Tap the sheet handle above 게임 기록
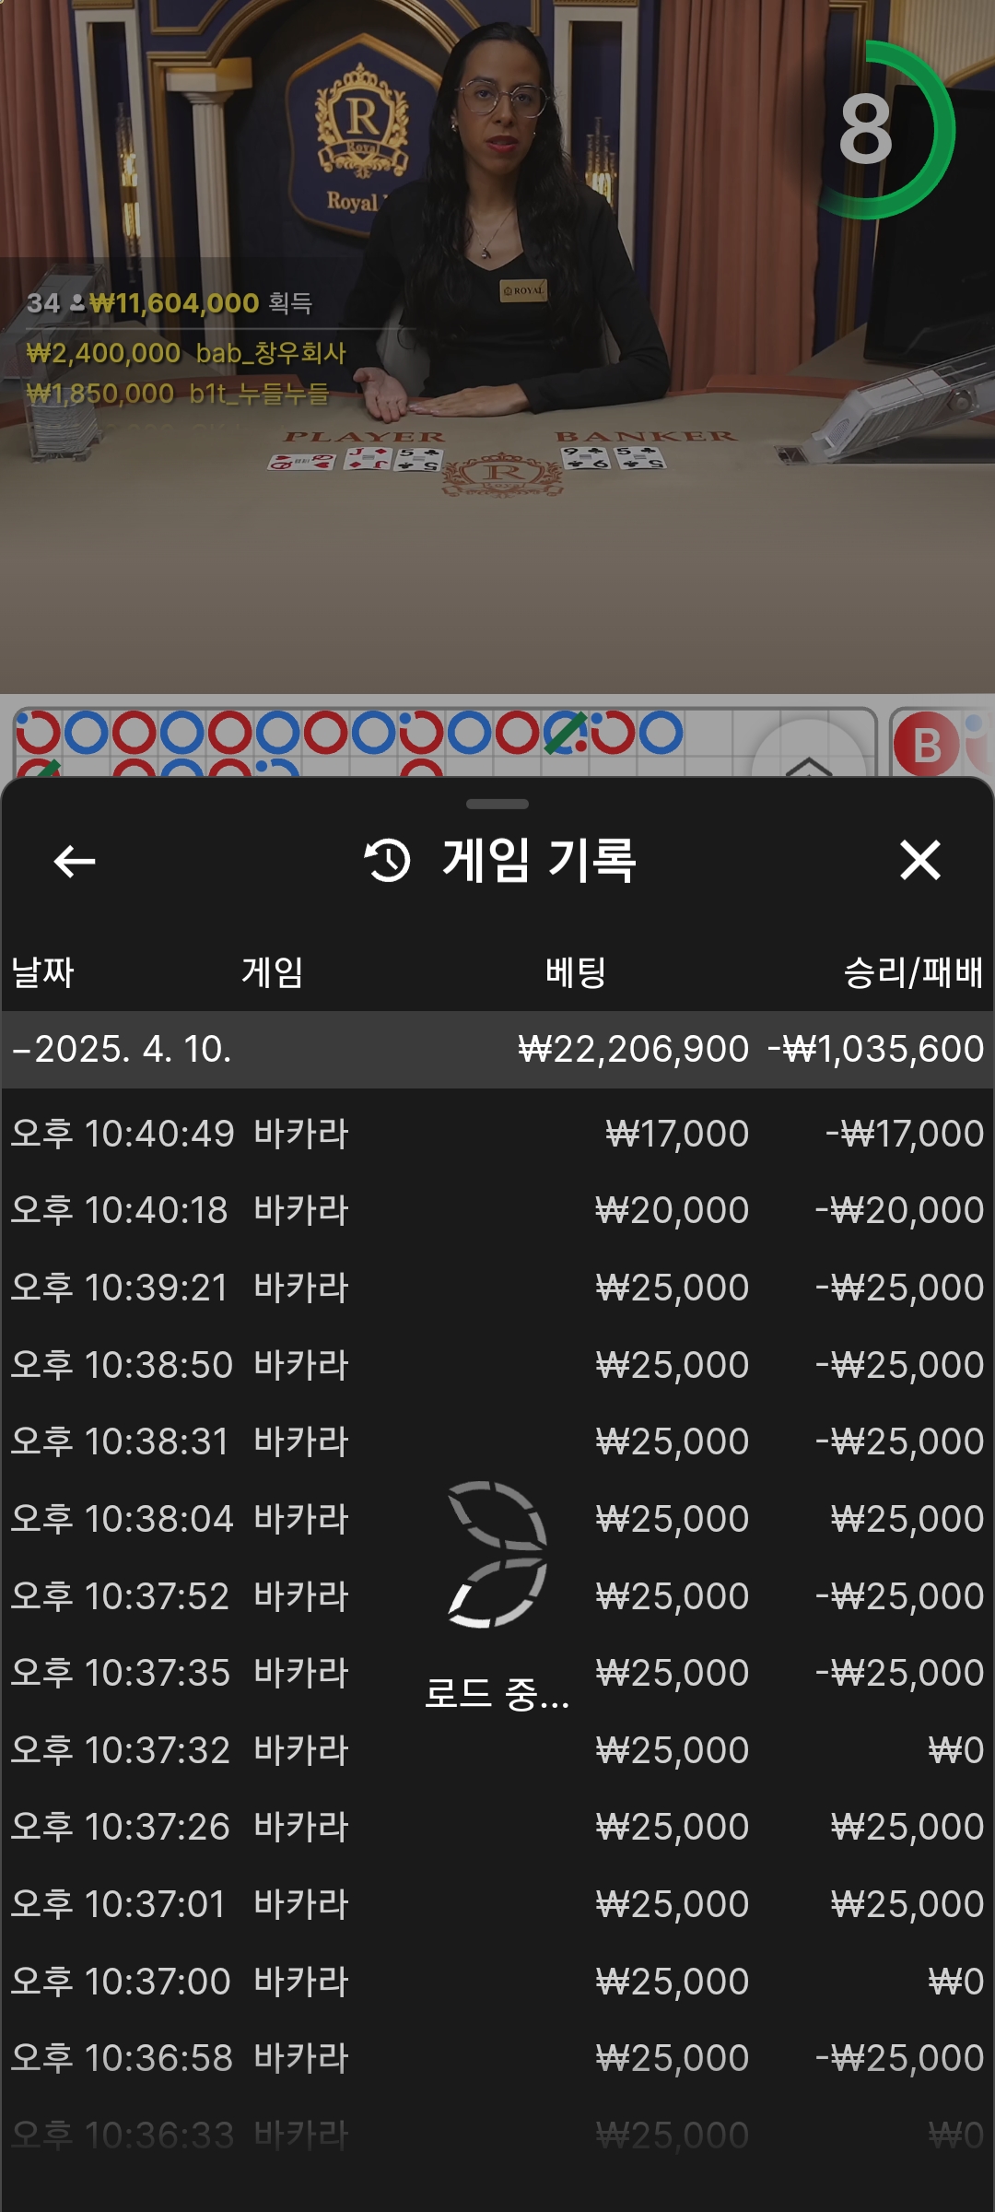Screen dimensions: 995x2212 (x=497, y=804)
